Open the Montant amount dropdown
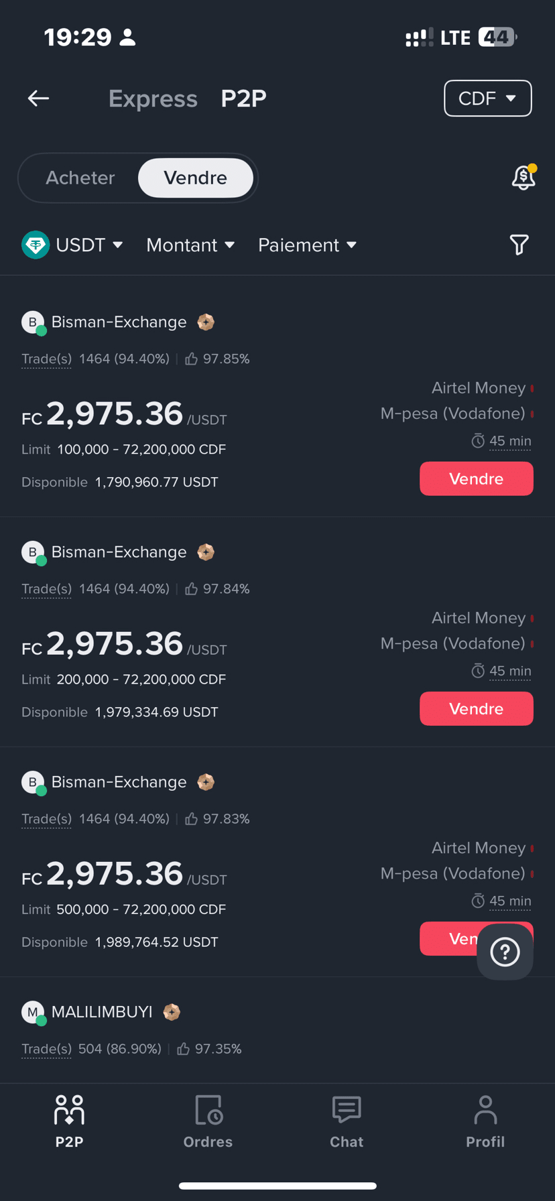 (x=190, y=245)
